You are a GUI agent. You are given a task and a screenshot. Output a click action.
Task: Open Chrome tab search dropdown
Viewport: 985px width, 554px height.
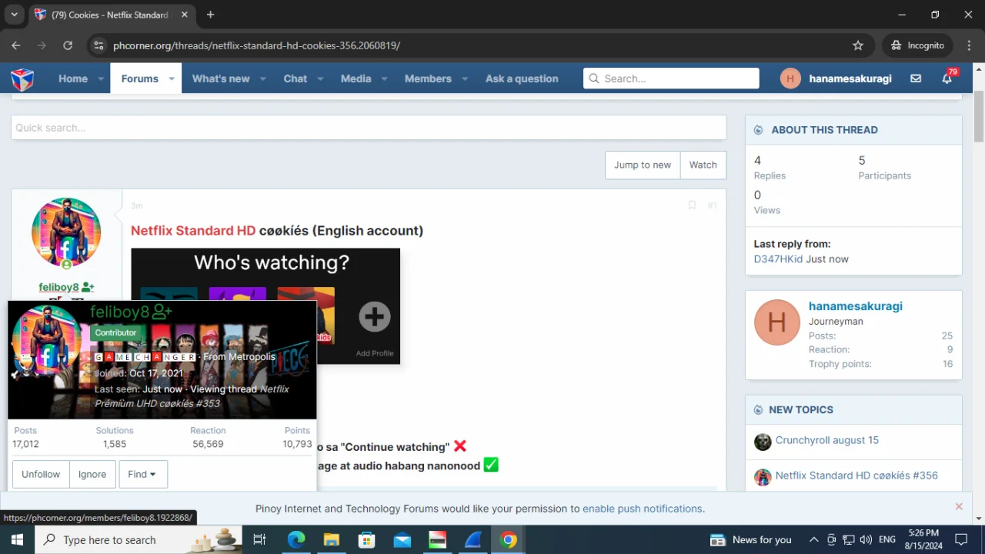pyautogui.click(x=14, y=15)
